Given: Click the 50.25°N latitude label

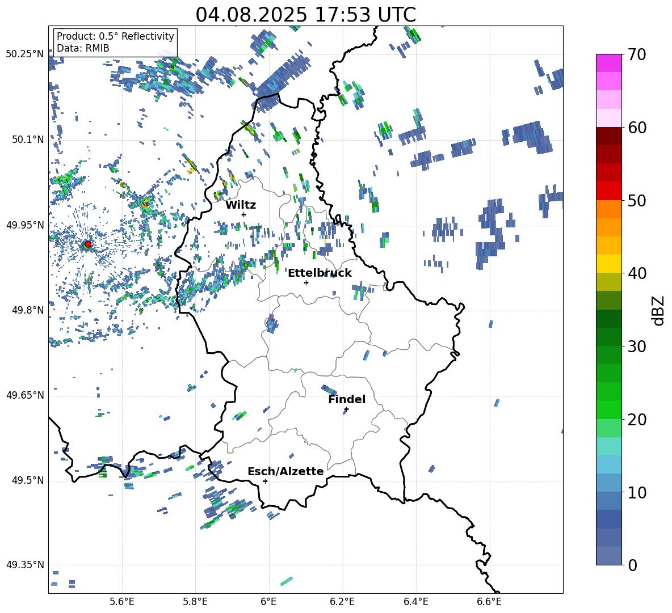Looking at the screenshot, I should click(25, 54).
